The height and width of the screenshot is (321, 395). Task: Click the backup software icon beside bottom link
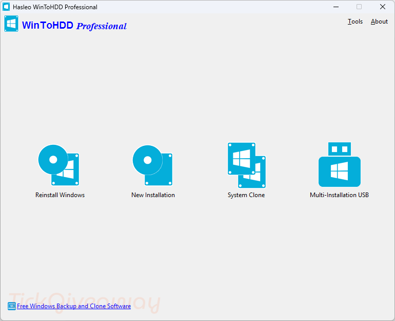12,306
